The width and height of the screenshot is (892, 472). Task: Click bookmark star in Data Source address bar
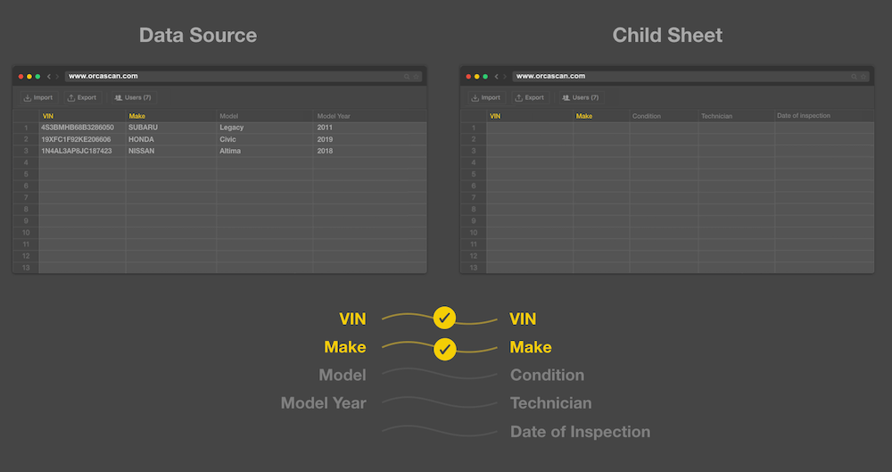coord(416,77)
